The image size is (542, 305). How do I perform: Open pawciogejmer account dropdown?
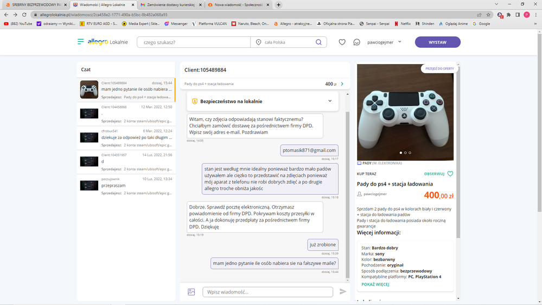pyautogui.click(x=384, y=42)
